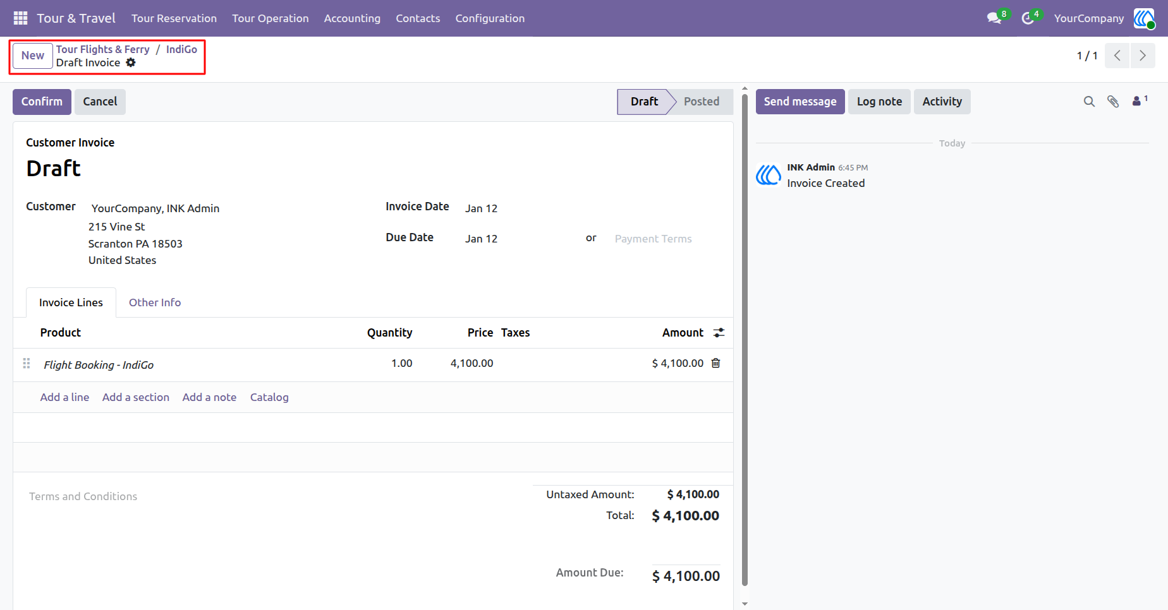
Task: Edit the Invoice Date field
Action: coord(481,208)
